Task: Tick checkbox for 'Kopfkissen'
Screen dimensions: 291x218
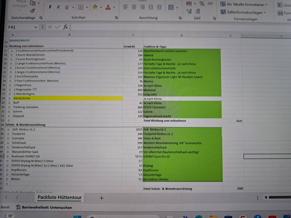Action: click(7, 170)
